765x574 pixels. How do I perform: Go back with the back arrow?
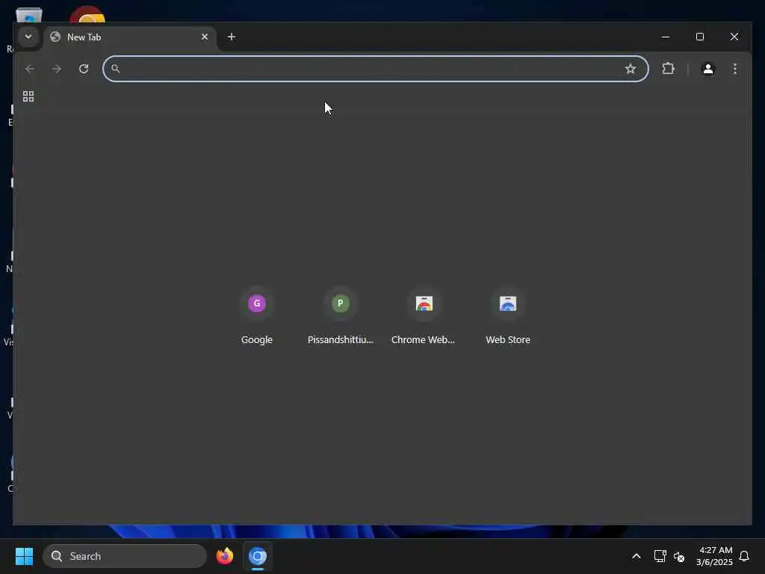(30, 69)
